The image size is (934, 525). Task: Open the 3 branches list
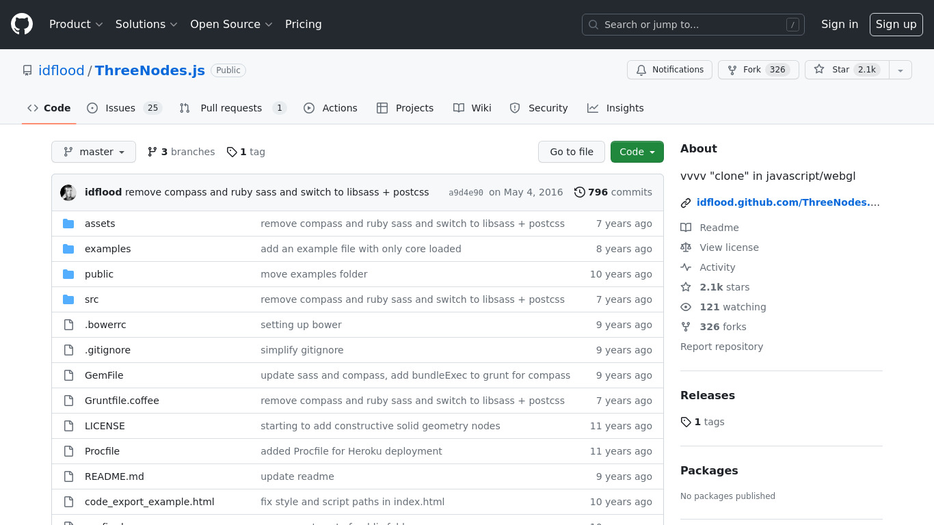[x=181, y=152]
